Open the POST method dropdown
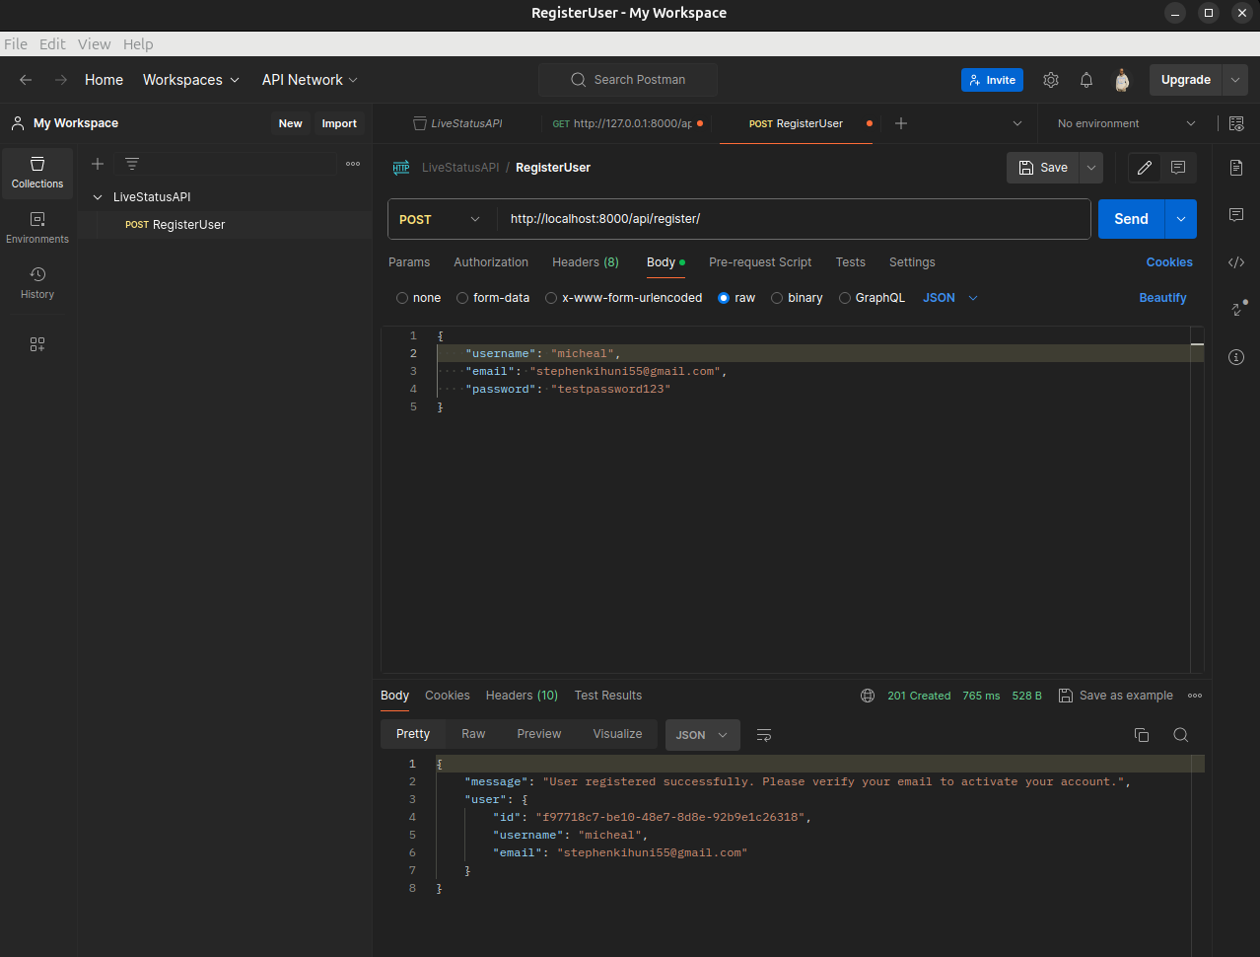Image resolution: width=1260 pixels, height=957 pixels. 442,219
